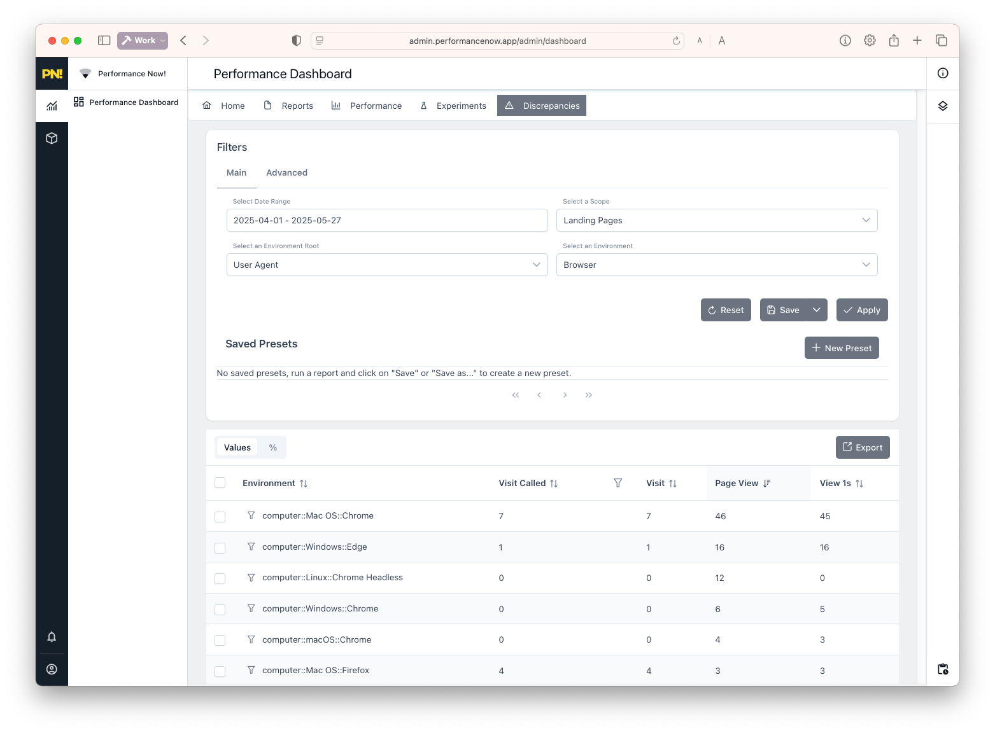Open the Work profile dropdown

(143, 40)
